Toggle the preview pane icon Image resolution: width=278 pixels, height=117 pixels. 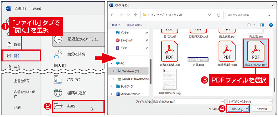point(262,25)
